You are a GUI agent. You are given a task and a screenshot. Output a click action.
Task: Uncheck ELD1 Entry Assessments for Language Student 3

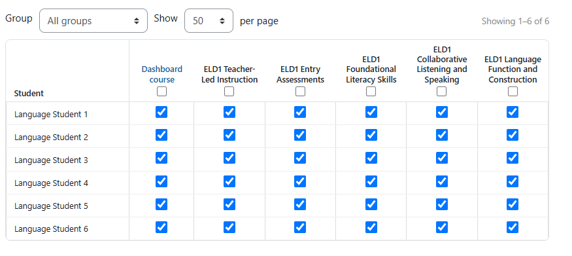(300, 158)
